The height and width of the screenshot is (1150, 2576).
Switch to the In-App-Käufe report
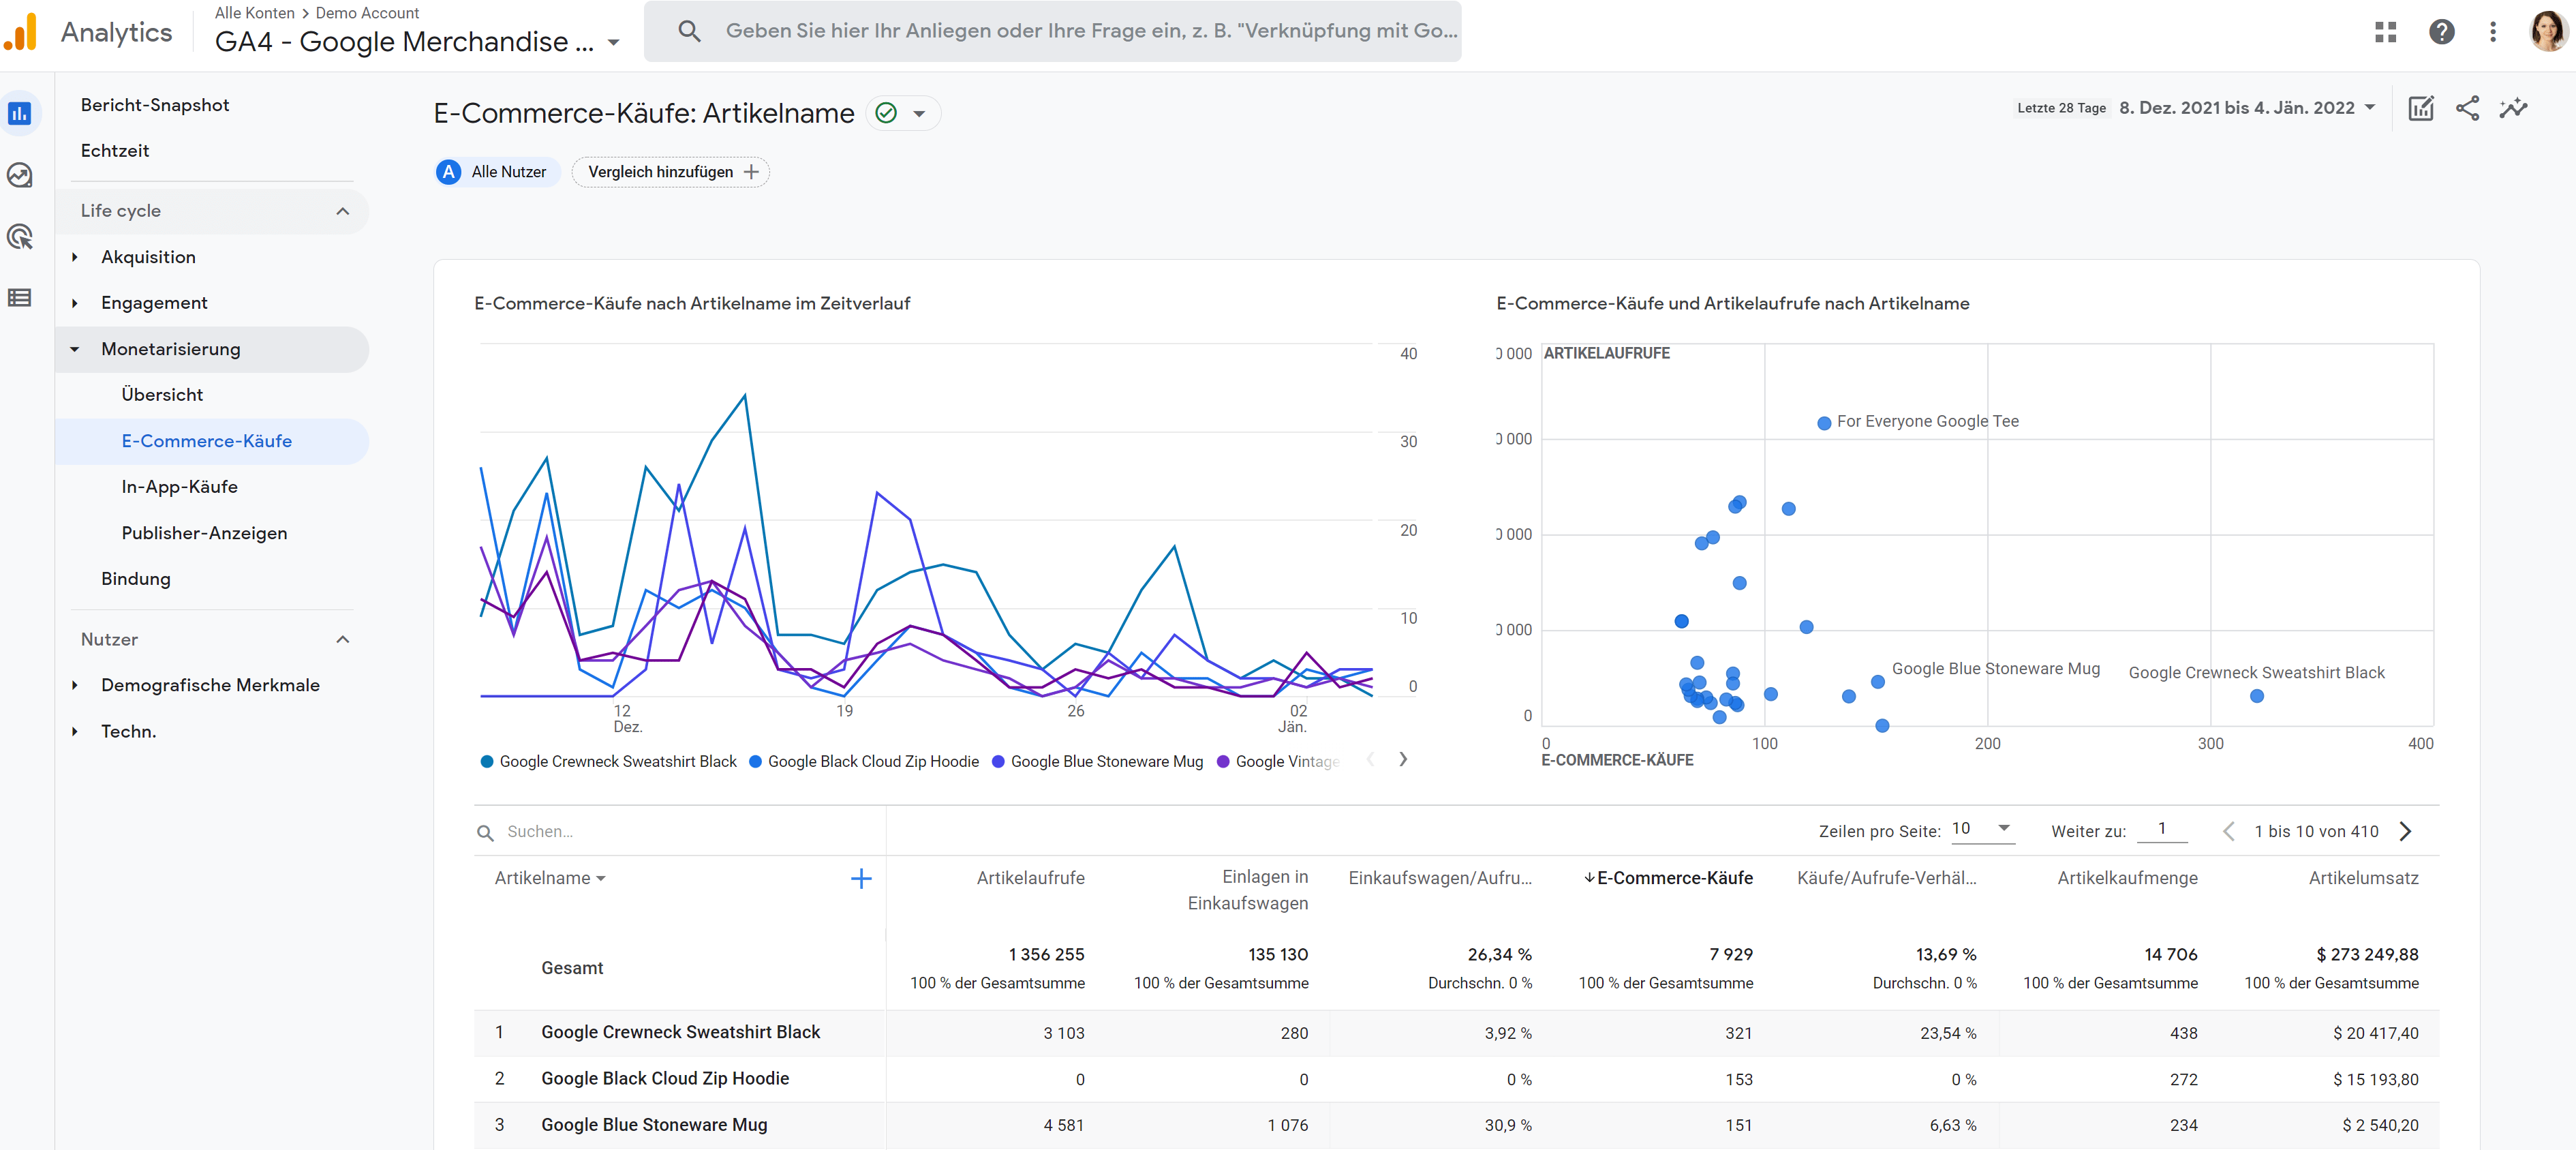click(180, 487)
